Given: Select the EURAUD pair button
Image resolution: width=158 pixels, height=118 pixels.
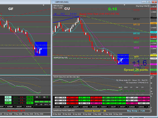Looking at the screenshot, I should coord(132,107).
